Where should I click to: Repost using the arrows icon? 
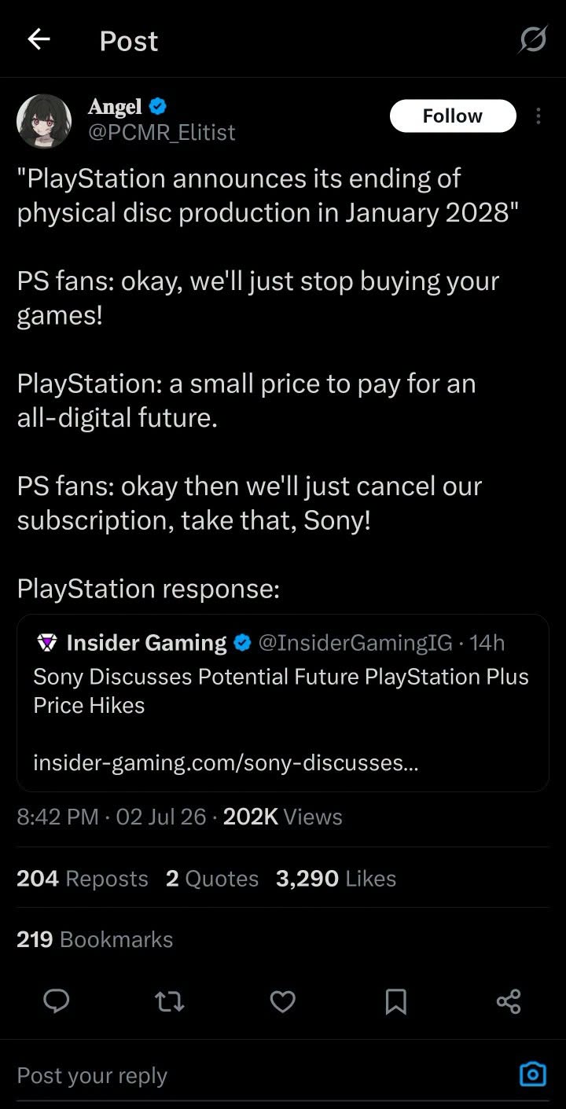(169, 1001)
